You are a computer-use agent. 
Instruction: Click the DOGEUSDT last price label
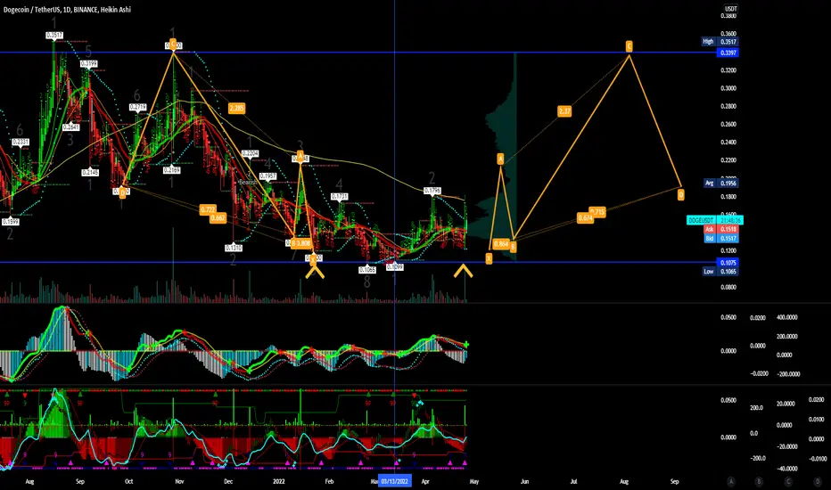(x=714, y=220)
